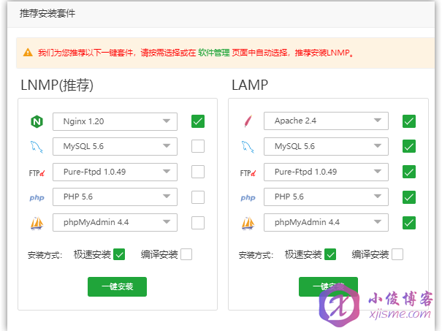Uncheck Apache 2.4 checkbox in LAMP

(409, 121)
